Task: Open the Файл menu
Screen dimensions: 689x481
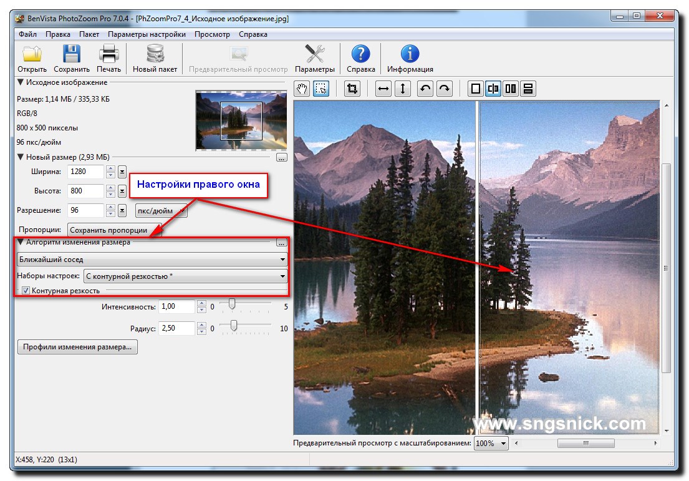Action: pyautogui.click(x=27, y=34)
